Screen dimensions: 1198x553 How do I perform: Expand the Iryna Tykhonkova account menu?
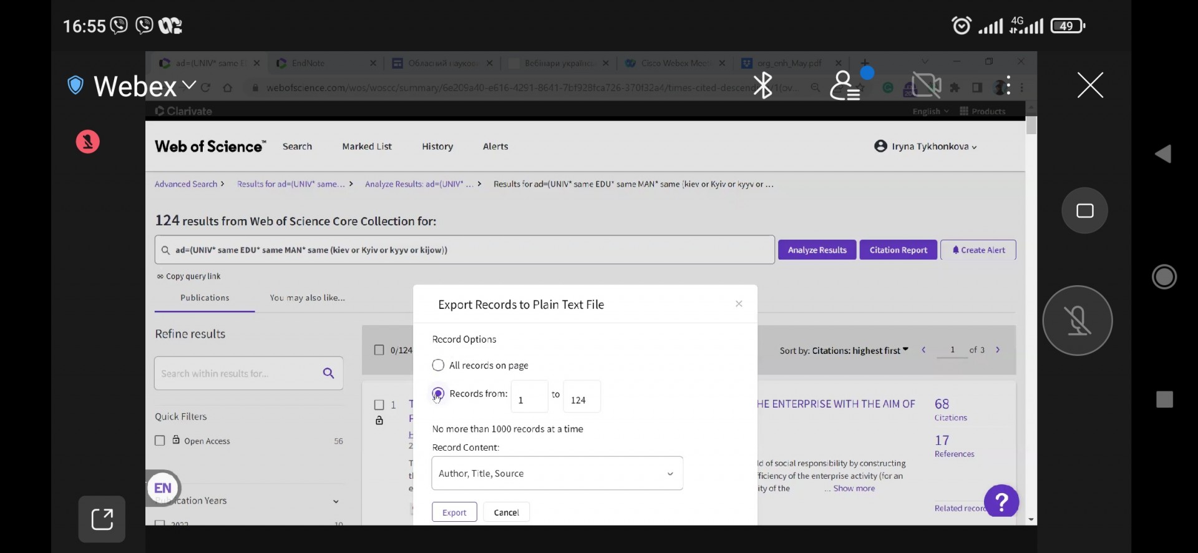pyautogui.click(x=926, y=147)
